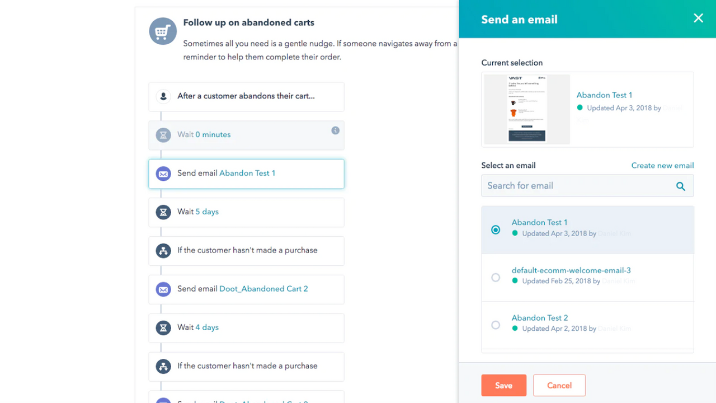Open the Create new email link
The image size is (716, 403).
coord(662,165)
